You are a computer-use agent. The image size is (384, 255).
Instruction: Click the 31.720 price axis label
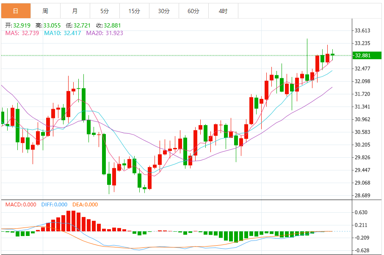pos(362,94)
